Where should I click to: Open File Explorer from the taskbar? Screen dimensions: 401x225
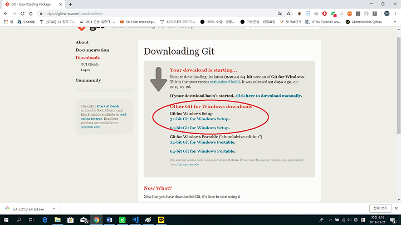tap(57, 220)
